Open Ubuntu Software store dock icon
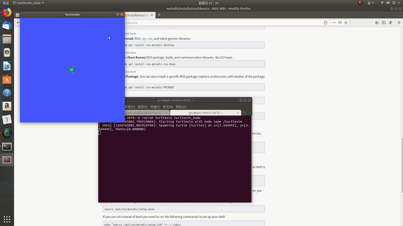The width and height of the screenshot is (403, 226). pyautogui.click(x=7, y=79)
